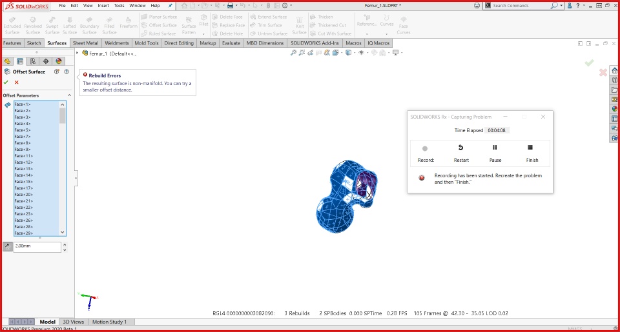620x332 pixels.
Task: Switch to the DisplayManager tab icon
Action: pyautogui.click(x=59, y=61)
